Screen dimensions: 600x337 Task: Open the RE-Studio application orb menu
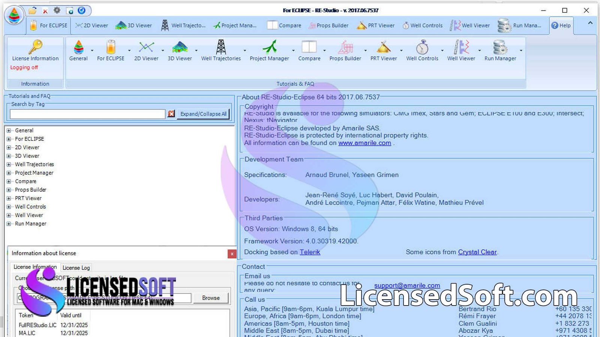(14, 15)
